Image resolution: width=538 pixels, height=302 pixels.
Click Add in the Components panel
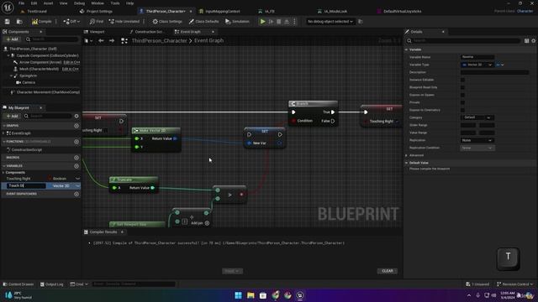12,39
